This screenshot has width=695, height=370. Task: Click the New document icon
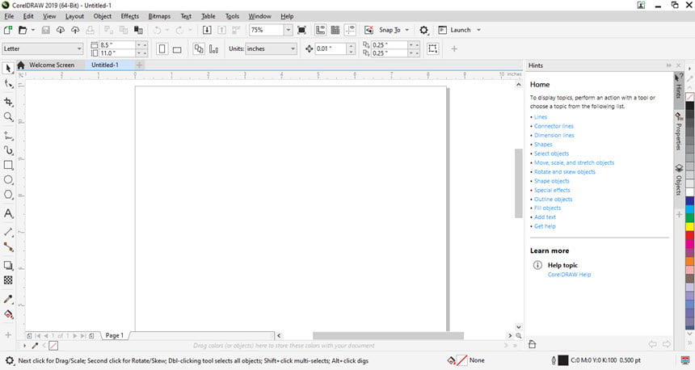[x=7, y=30]
